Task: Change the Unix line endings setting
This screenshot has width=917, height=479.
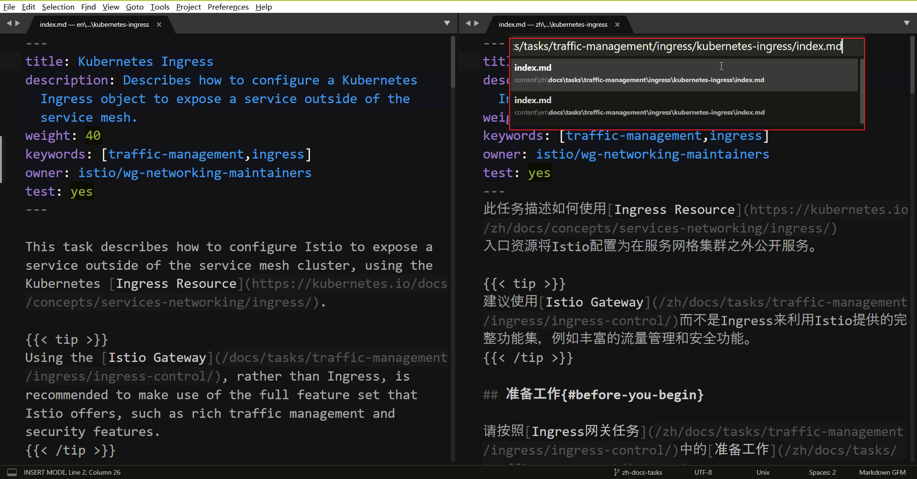Action: 763,472
